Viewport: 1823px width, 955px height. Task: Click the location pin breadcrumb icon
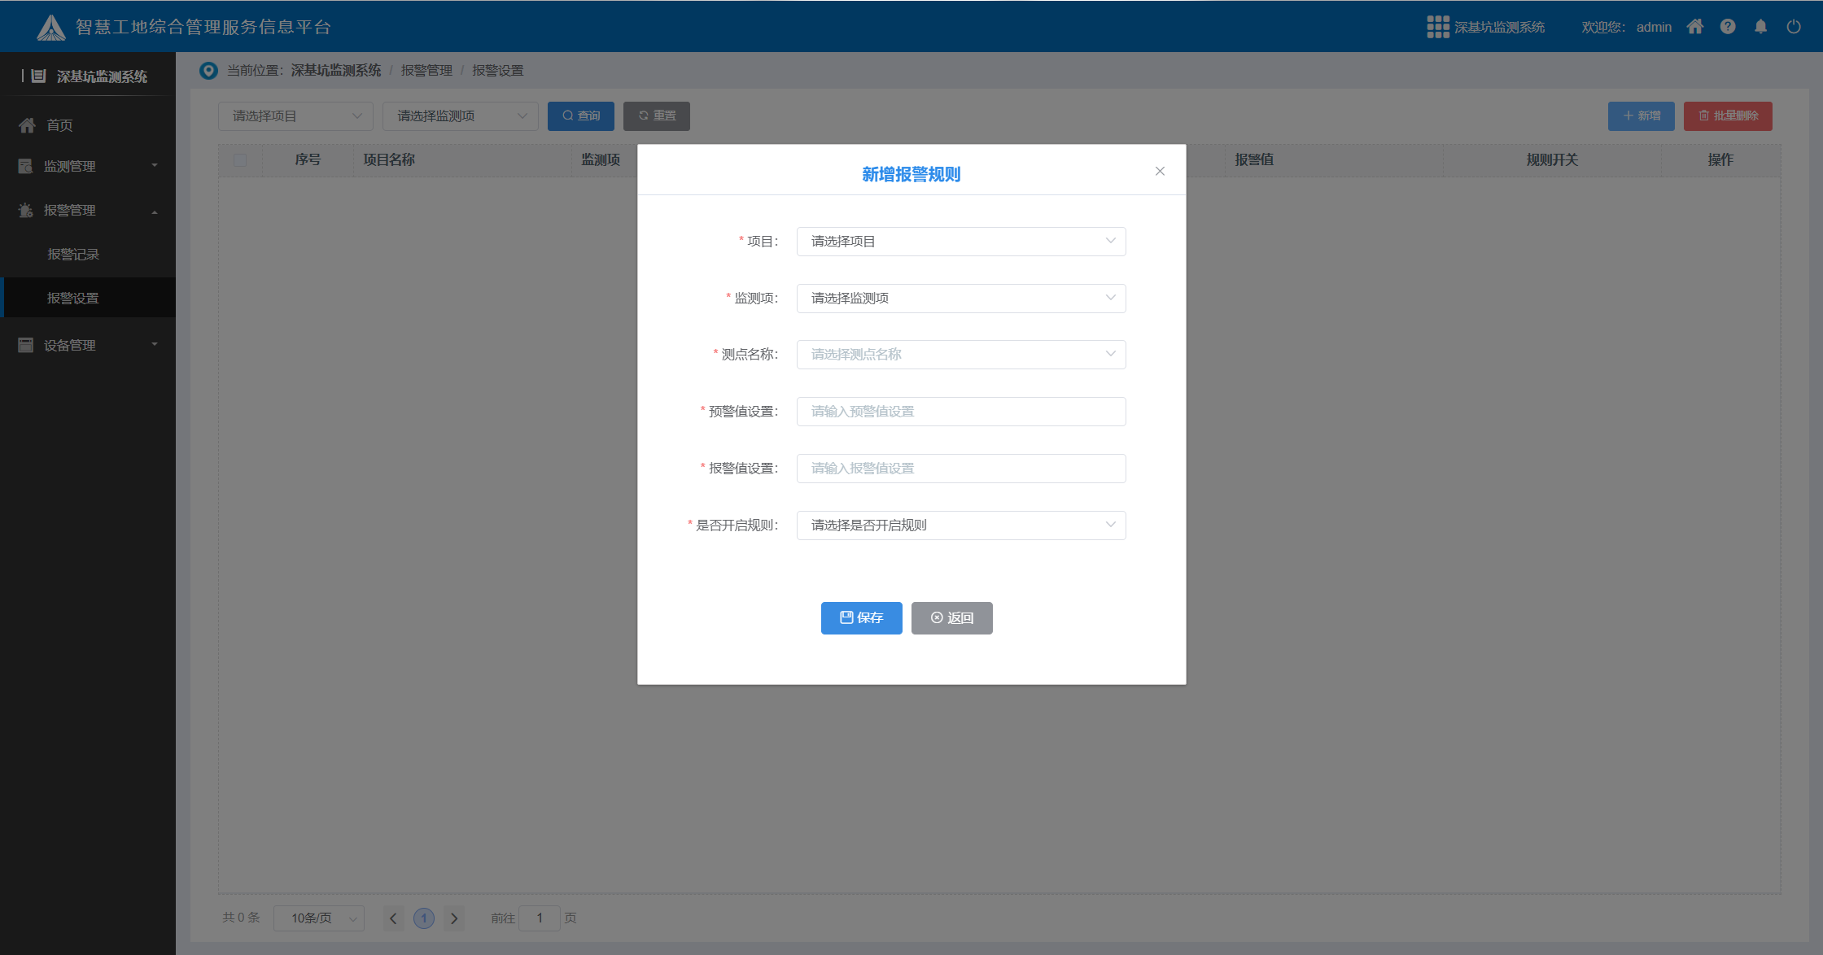click(x=208, y=71)
